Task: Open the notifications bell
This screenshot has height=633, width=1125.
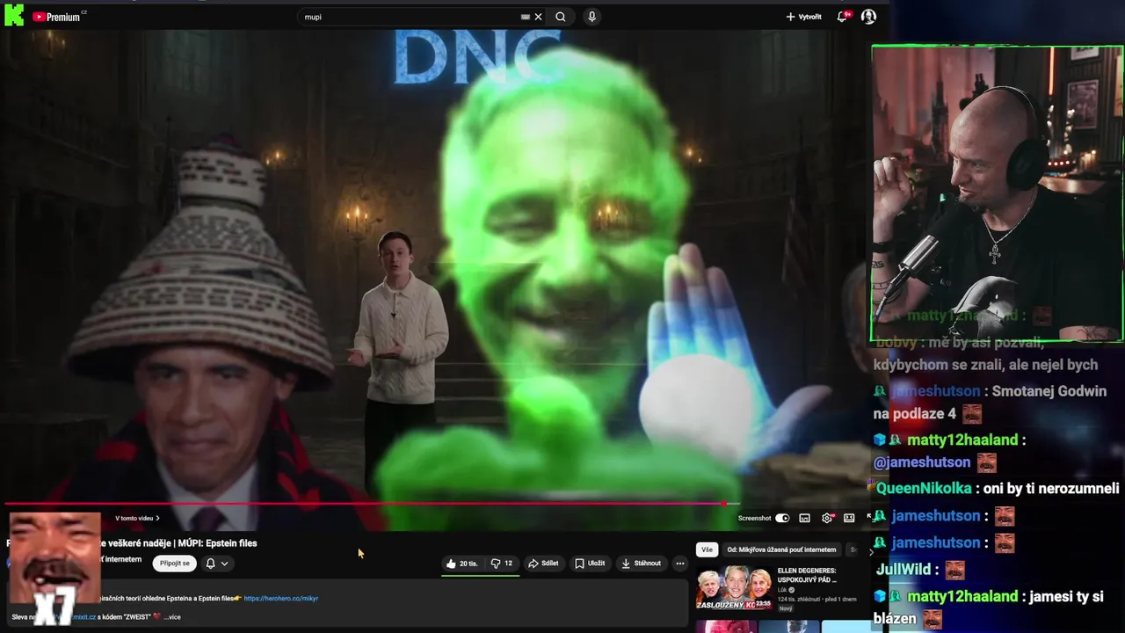Action: pyautogui.click(x=843, y=17)
